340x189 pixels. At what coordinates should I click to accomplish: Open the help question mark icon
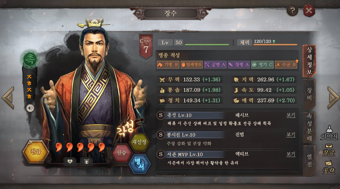(292, 10)
